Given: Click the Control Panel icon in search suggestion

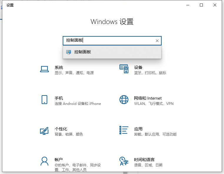Looking at the screenshot, I should click(x=69, y=52).
